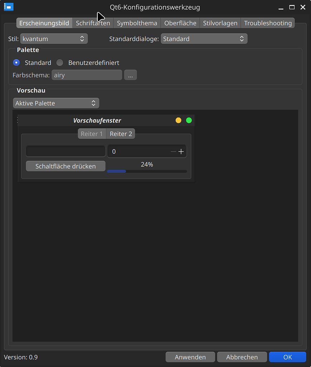Open the Standarddialoge dropdown
This screenshot has width=311, height=367.
pyautogui.click(x=204, y=39)
